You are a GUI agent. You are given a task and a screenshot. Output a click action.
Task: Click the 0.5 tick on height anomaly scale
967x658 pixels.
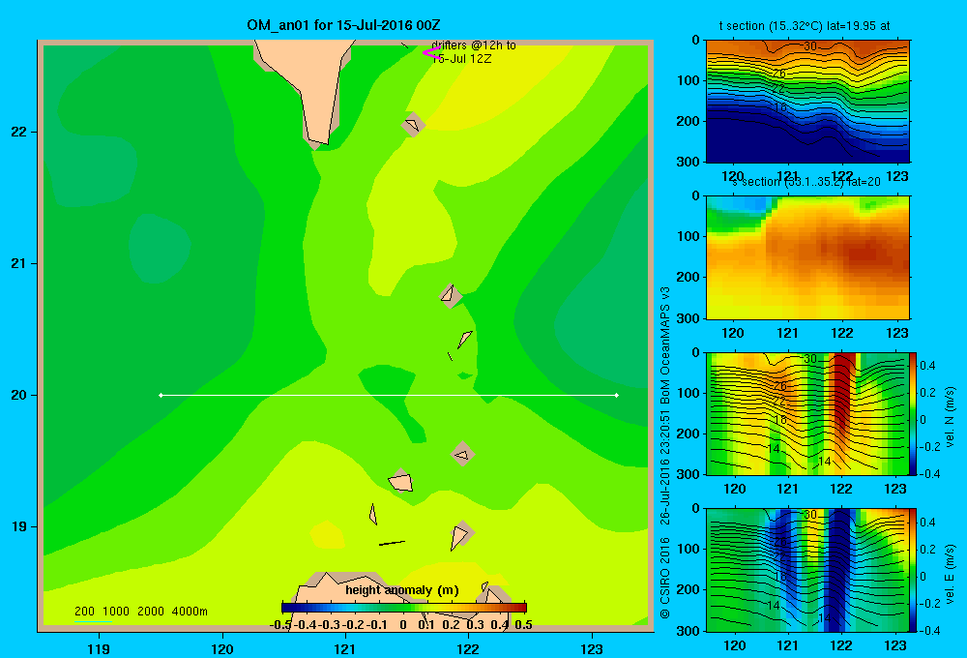(x=523, y=625)
